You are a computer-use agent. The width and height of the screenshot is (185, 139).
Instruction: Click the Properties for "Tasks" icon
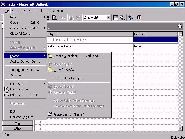click(x=50, y=114)
